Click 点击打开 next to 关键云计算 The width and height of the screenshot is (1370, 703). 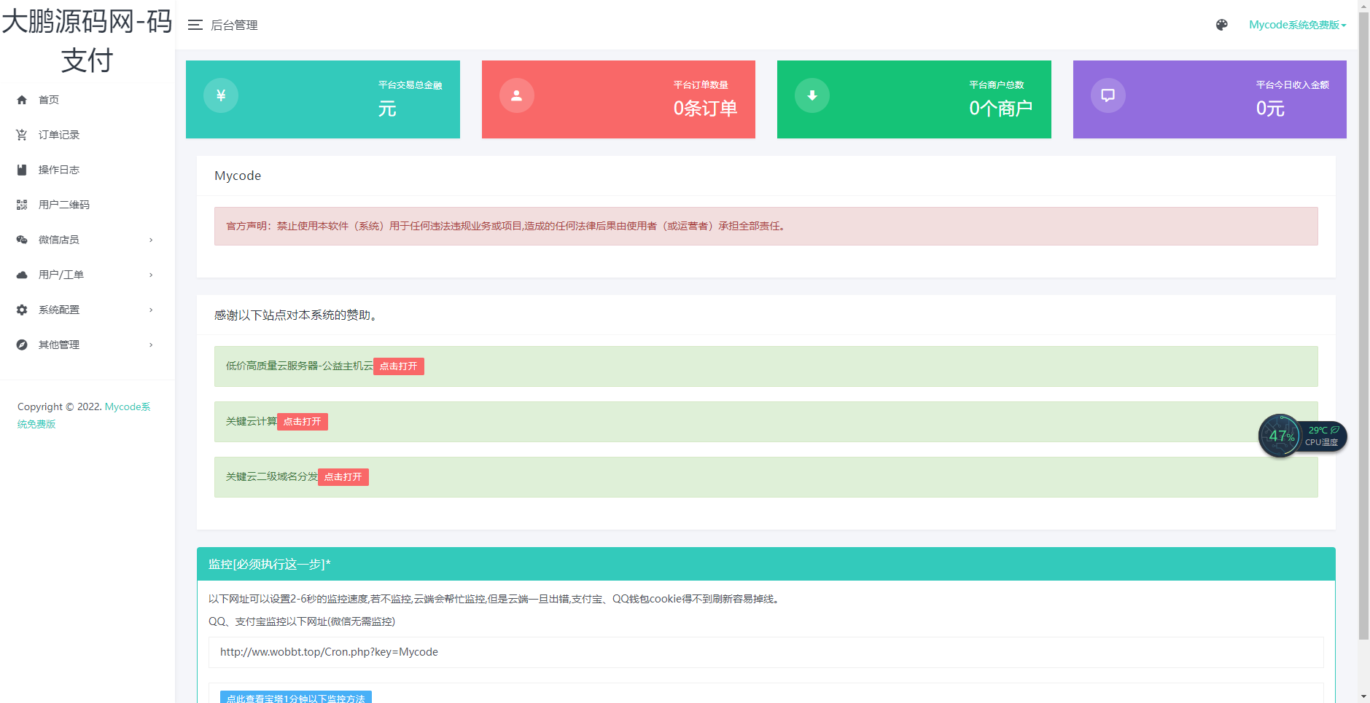pos(302,422)
